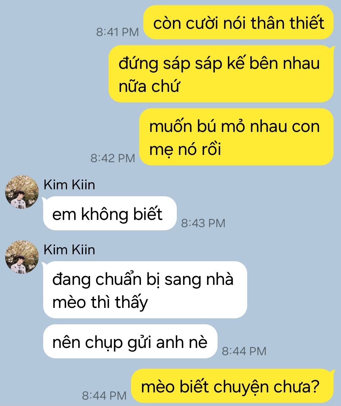This screenshot has height=406, width=341.
Task: Tap the first Kim Kiin sender name
Action: point(69,185)
